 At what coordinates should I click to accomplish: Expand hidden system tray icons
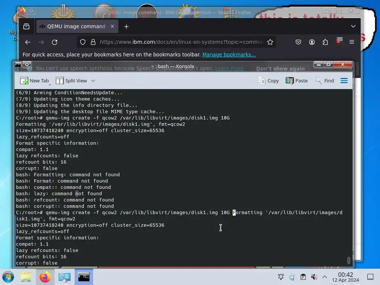coord(325,277)
